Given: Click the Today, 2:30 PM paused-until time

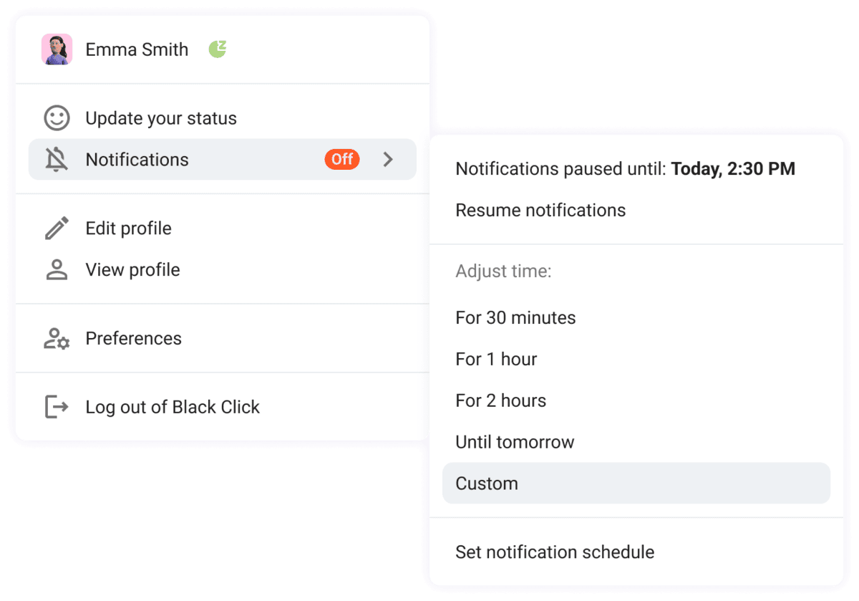Looking at the screenshot, I should 733,168.
